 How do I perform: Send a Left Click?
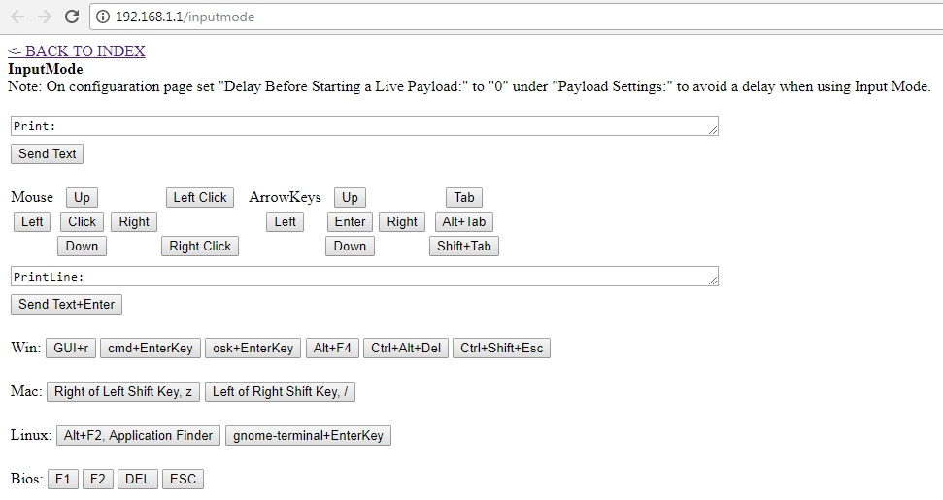click(200, 198)
